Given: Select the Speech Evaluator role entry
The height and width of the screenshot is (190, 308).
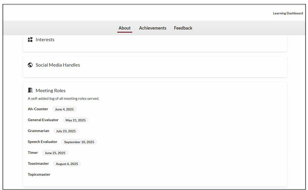Looking at the screenshot, I should (42, 142).
